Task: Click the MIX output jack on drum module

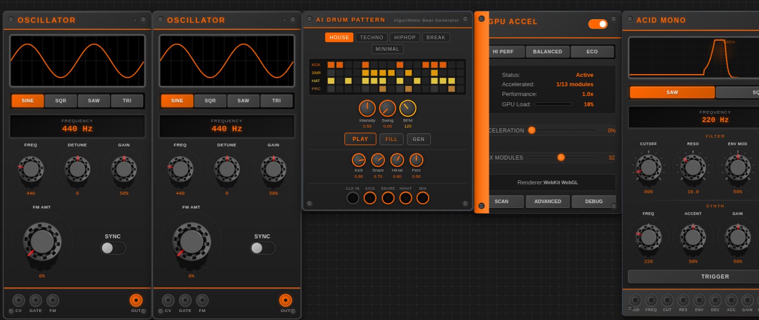Action: coord(423,198)
